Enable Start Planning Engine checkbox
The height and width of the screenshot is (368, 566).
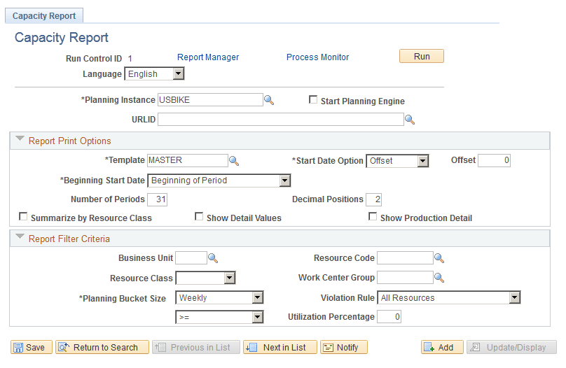314,100
